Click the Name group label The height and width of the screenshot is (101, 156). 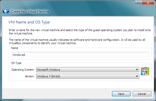tap(15, 48)
